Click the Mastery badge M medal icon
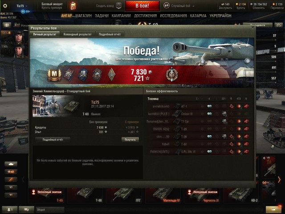 pyautogui.click(x=54, y=74)
